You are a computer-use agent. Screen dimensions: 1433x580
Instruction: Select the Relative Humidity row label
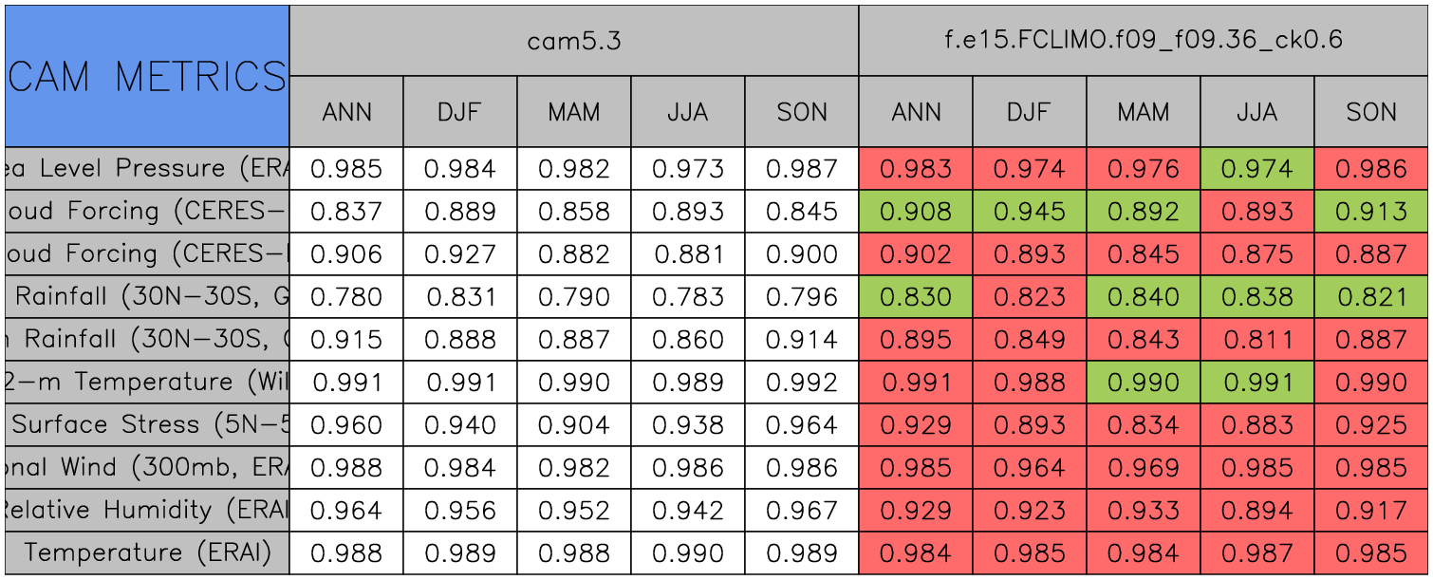point(147,511)
